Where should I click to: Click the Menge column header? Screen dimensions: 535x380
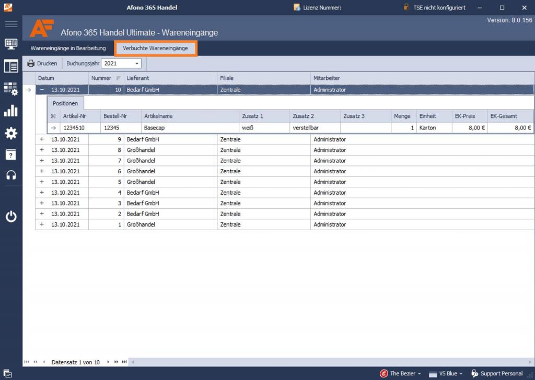tap(404, 116)
